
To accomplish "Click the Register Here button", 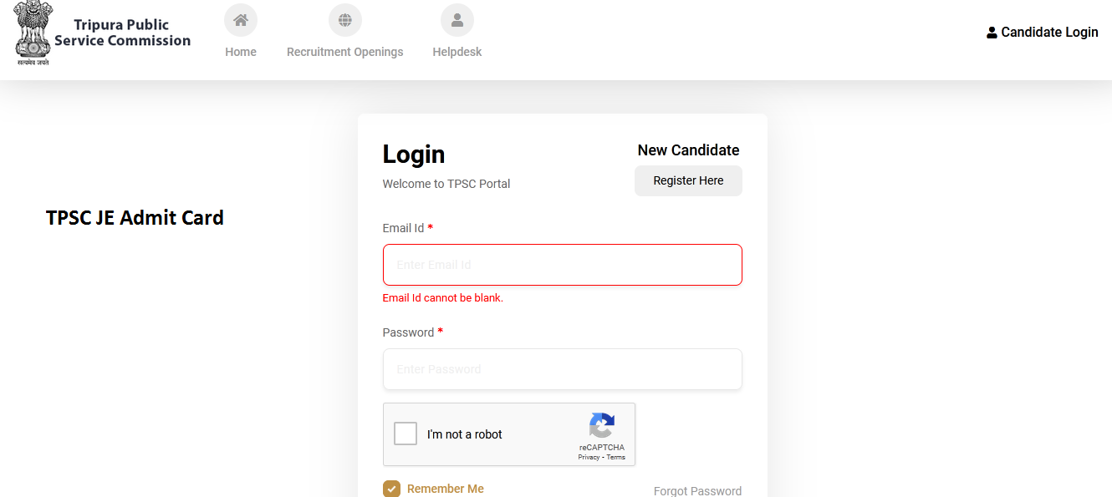I will (687, 180).
